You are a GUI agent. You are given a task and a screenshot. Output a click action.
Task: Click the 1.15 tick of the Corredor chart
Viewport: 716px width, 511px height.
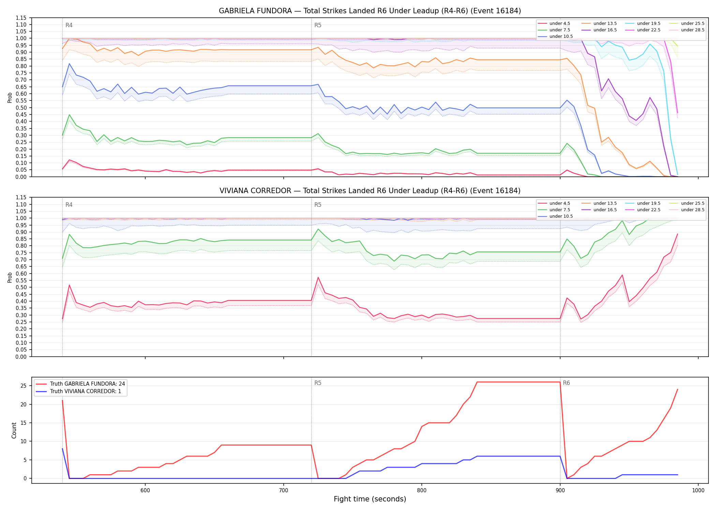click(x=21, y=198)
